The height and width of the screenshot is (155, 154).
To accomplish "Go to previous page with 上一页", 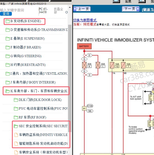I will [82, 9].
